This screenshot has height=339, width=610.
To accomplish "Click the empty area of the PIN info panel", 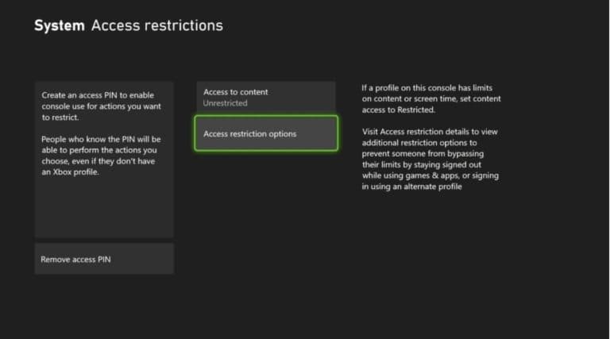I will [103, 210].
